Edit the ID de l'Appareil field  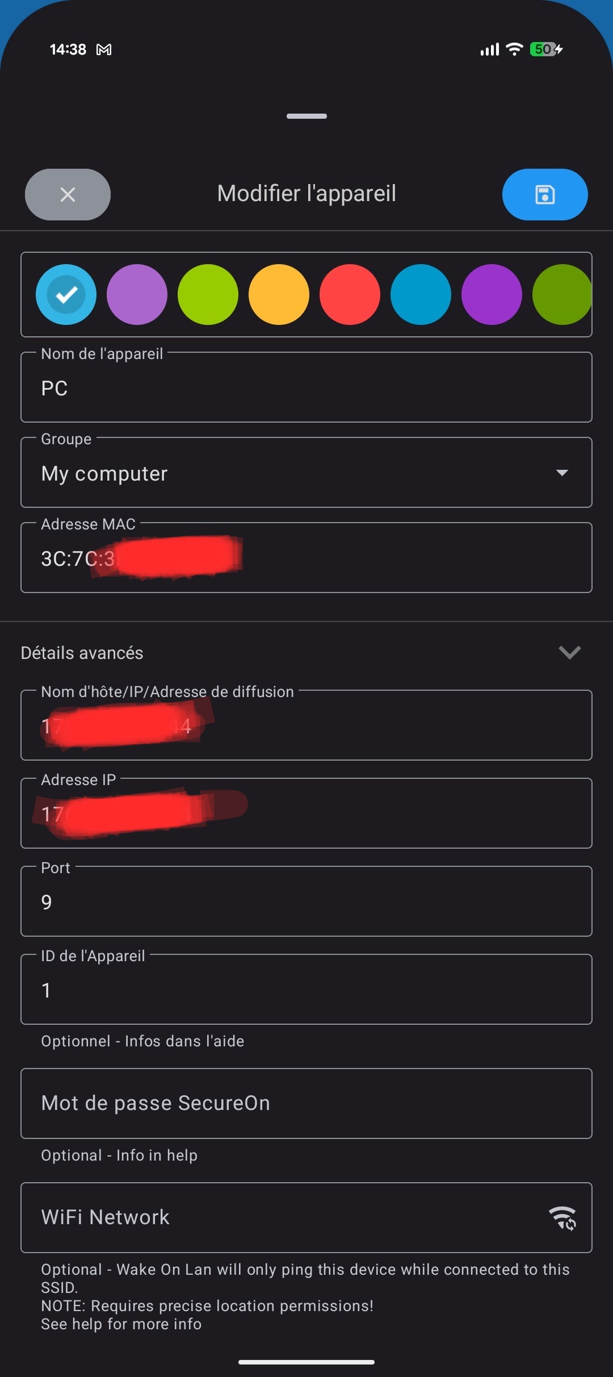tap(306, 990)
